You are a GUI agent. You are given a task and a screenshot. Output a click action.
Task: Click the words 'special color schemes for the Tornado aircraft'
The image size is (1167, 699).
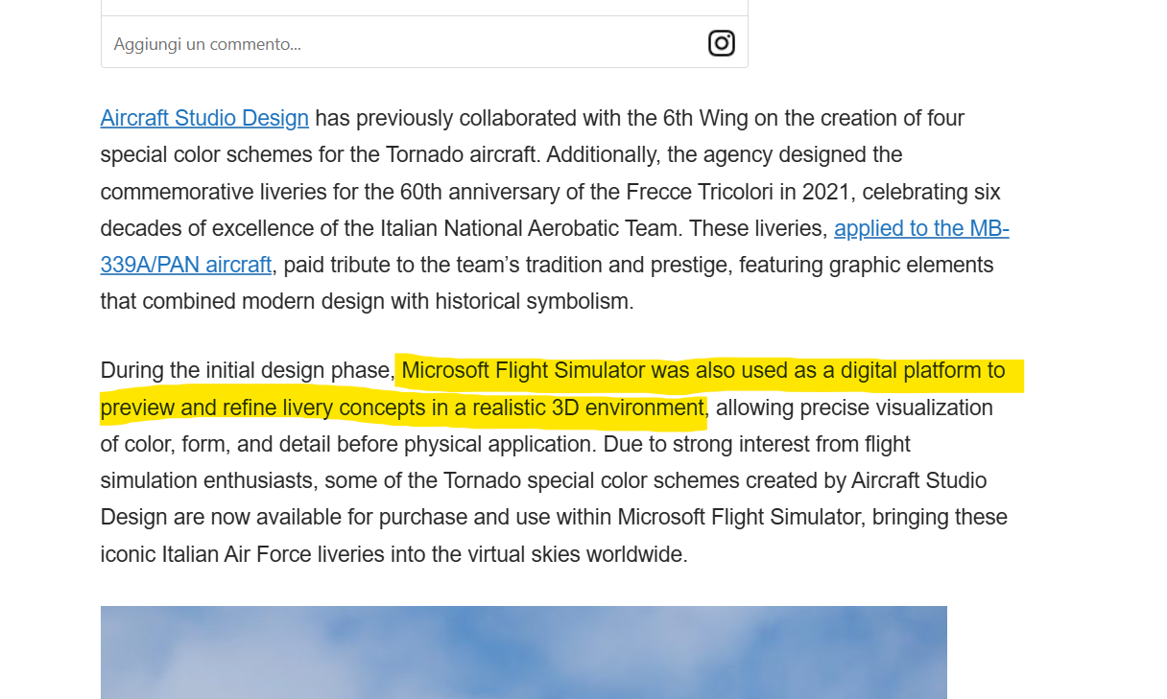318,154
